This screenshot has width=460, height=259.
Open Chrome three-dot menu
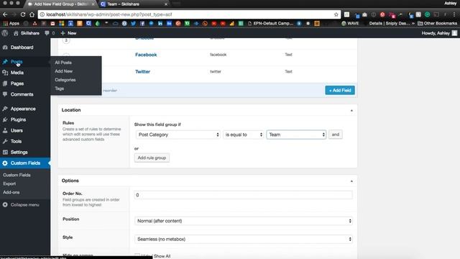pyautogui.click(x=454, y=14)
